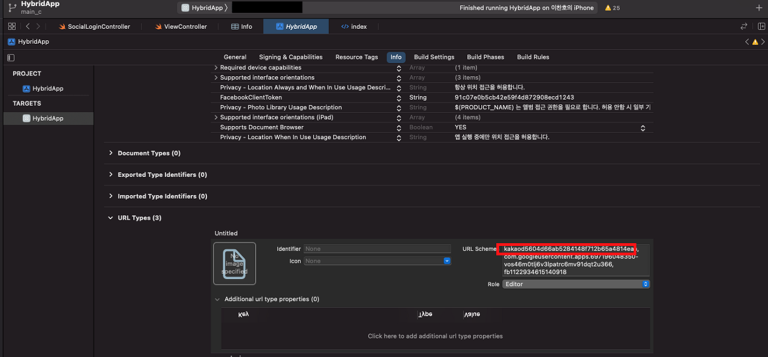Click the Identifier input field

[x=377, y=248]
